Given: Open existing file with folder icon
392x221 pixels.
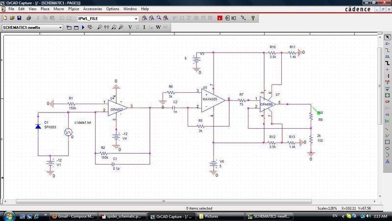Looking at the screenshot, I should pyautogui.click(x=12, y=18).
